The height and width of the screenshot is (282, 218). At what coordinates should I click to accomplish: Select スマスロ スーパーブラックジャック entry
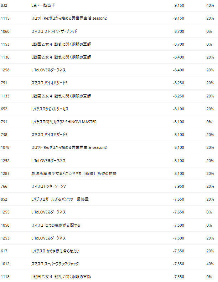pos(55,264)
